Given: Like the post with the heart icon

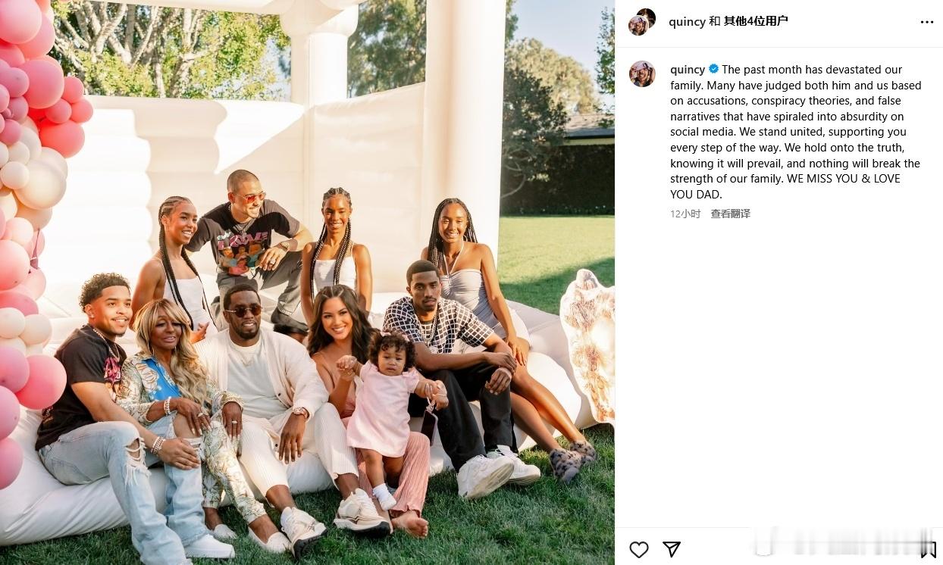Looking at the screenshot, I should 639,549.
